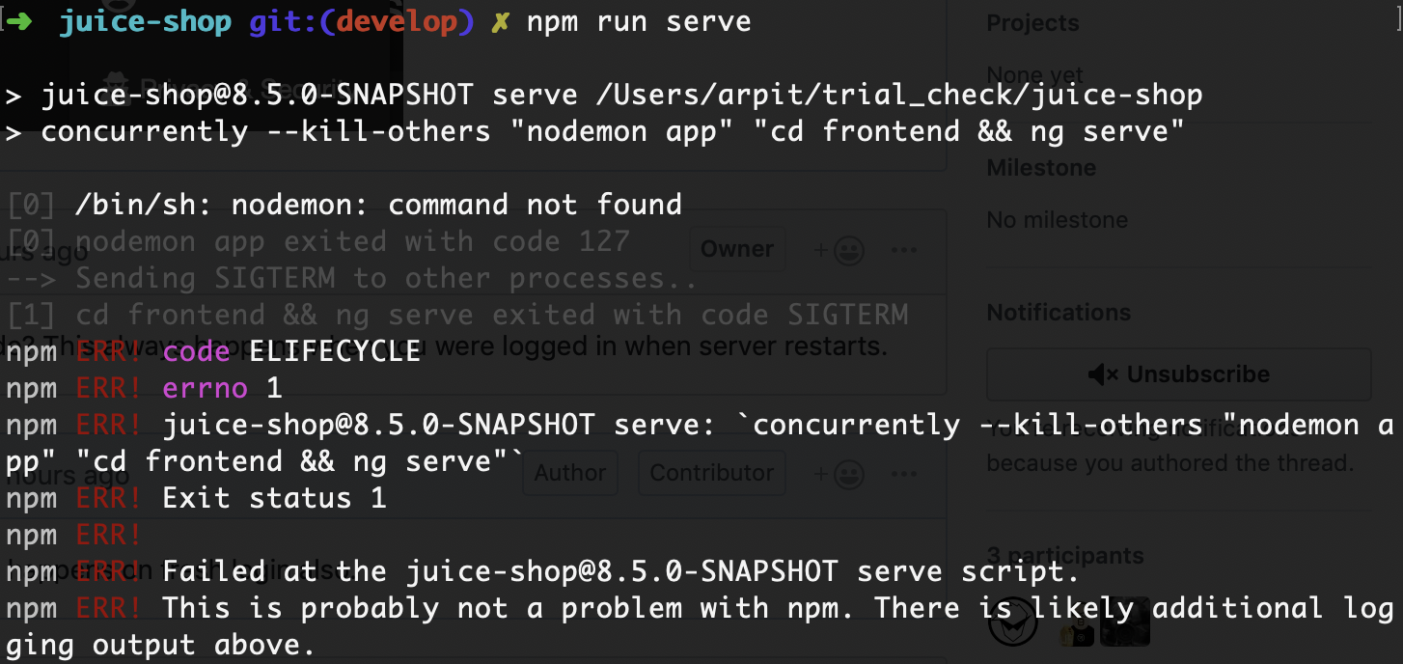The height and width of the screenshot is (664, 1403).
Task: Click the "No milestone" text
Action: coord(1057,220)
